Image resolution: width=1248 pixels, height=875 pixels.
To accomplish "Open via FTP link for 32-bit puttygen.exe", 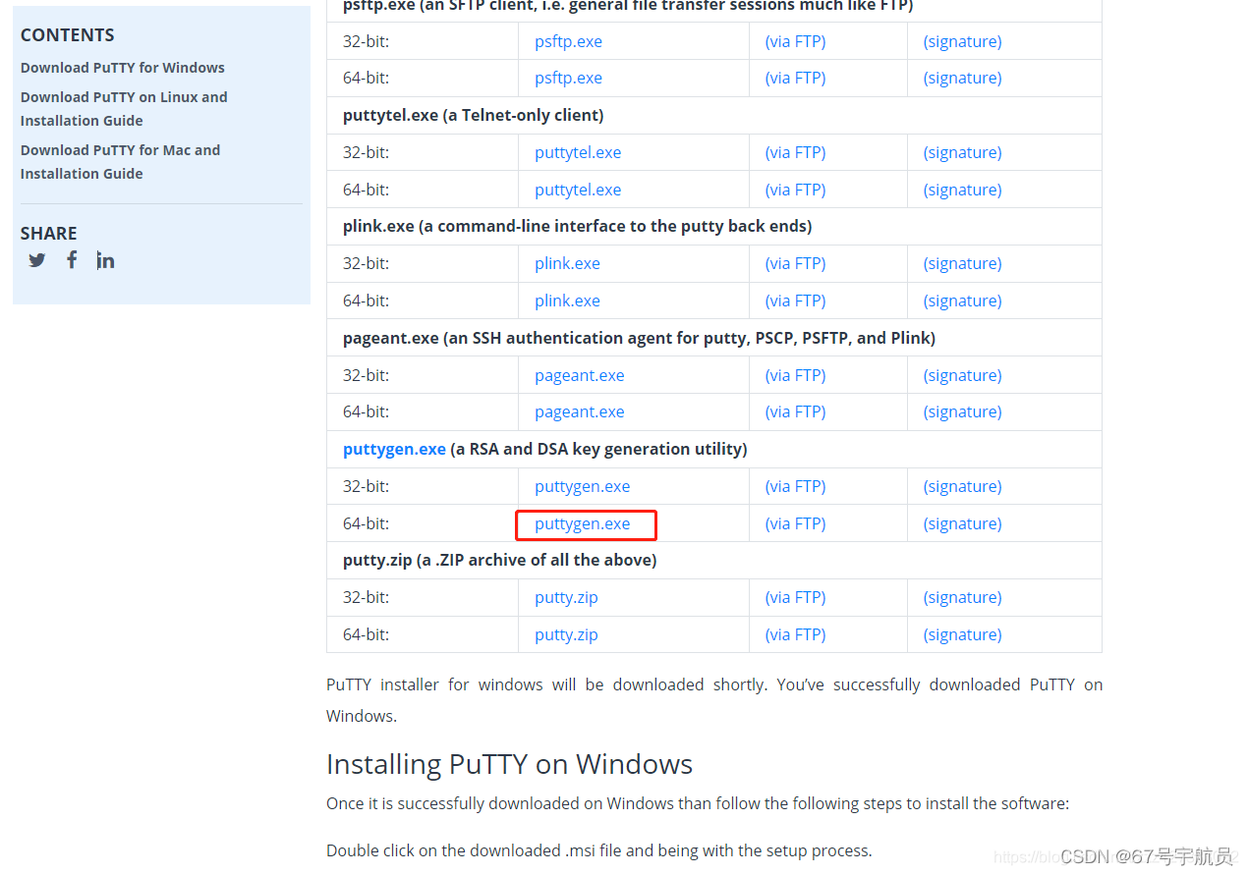I will click(795, 486).
